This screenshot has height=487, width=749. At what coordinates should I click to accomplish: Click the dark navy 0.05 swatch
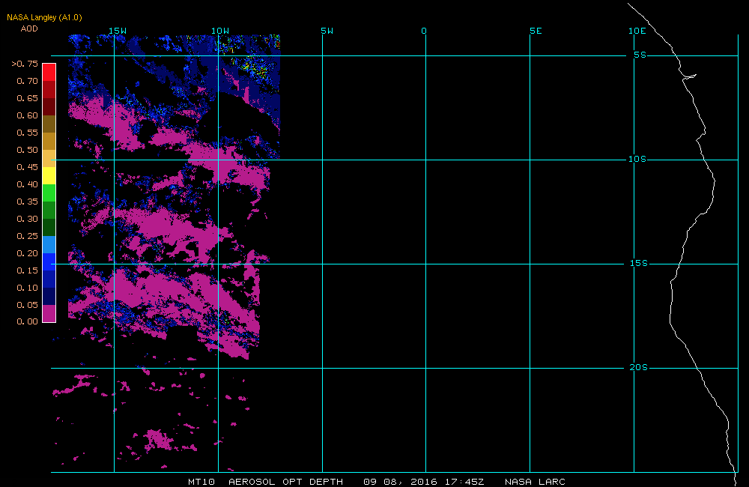(x=49, y=296)
